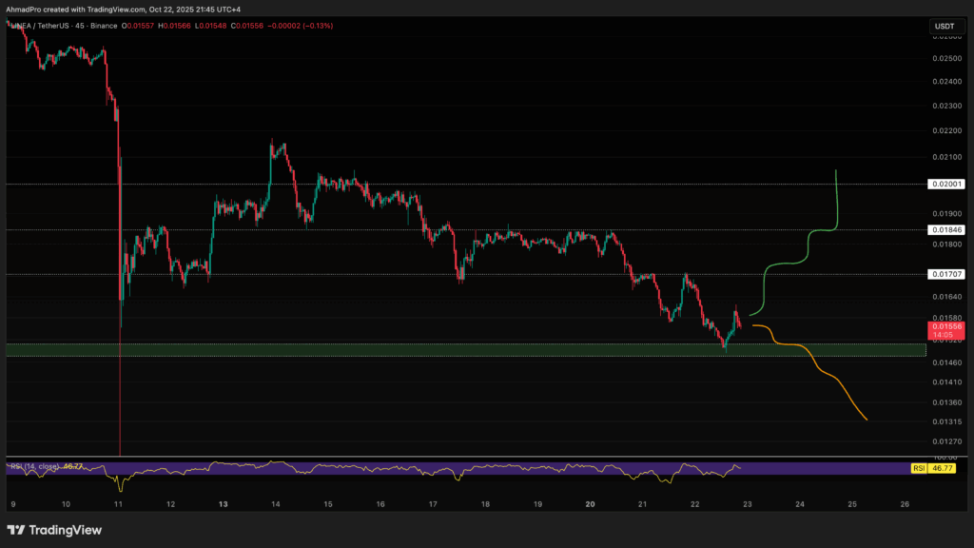This screenshot has height=548, width=974.
Task: Select the 0.01707 horizontal line price label
Action: coord(946,274)
